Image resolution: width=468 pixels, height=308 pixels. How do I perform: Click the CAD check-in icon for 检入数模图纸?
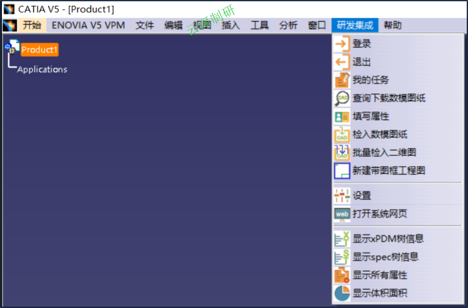click(x=342, y=134)
